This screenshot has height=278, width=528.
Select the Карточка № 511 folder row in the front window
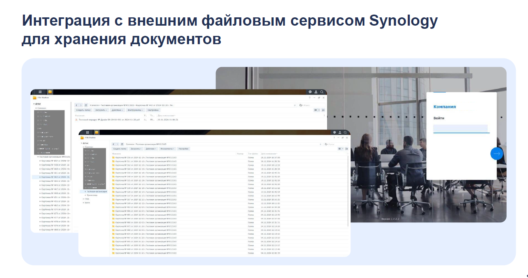pos(229,161)
